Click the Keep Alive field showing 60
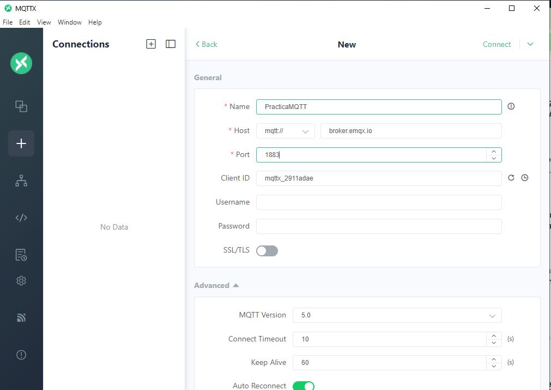This screenshot has width=551, height=390. (389, 363)
